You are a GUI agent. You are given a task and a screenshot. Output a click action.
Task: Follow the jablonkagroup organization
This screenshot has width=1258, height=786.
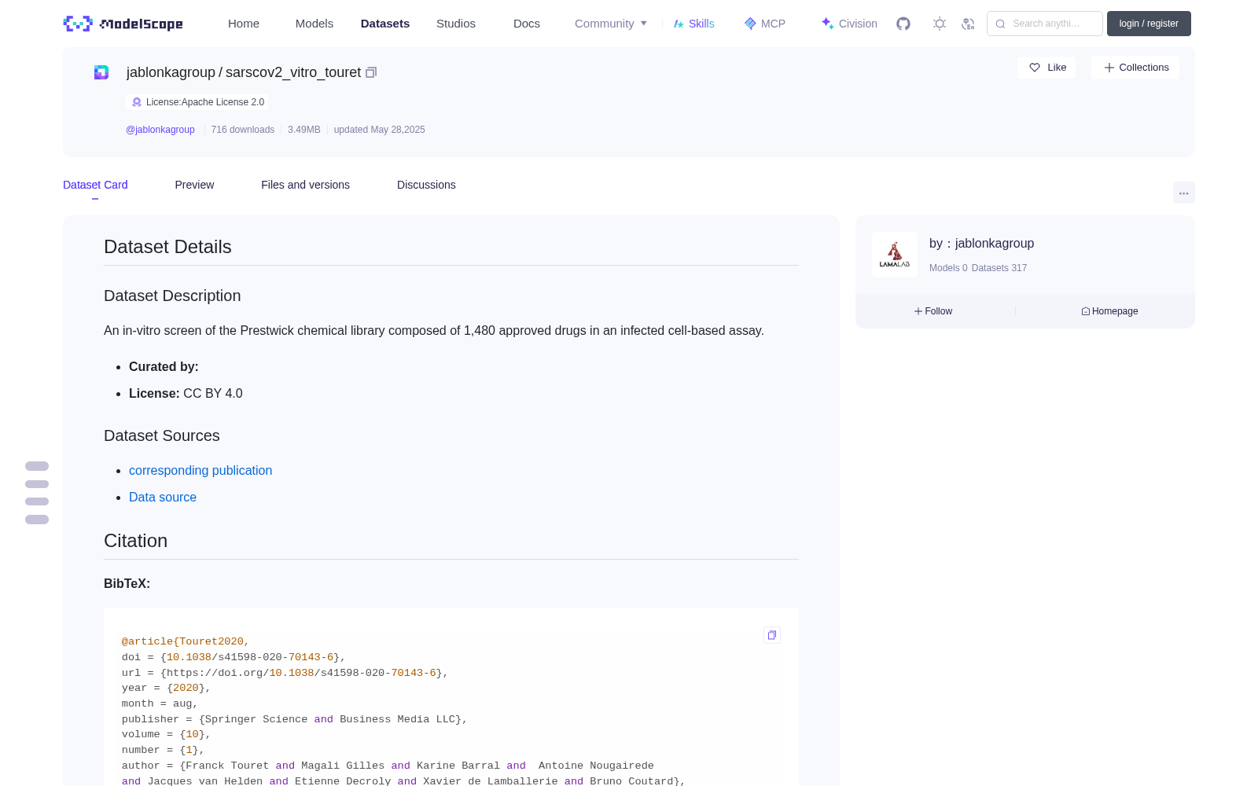point(933,311)
